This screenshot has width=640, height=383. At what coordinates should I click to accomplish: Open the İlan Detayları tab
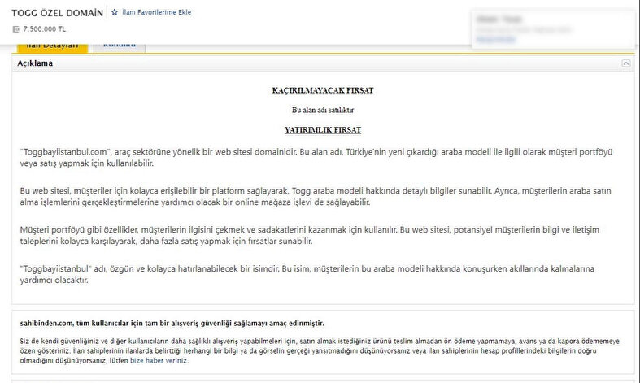52,46
